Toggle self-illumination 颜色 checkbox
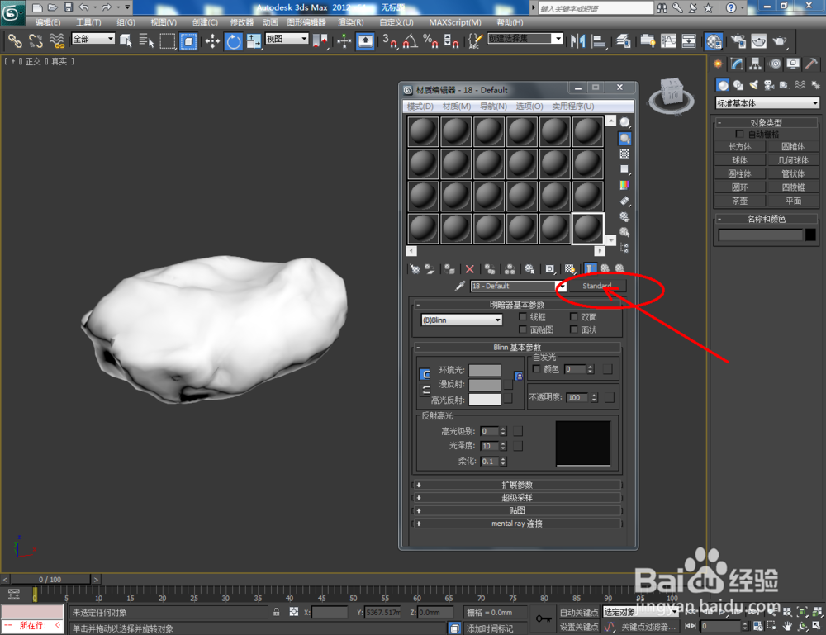Image resolution: width=826 pixels, height=635 pixels. (x=536, y=368)
